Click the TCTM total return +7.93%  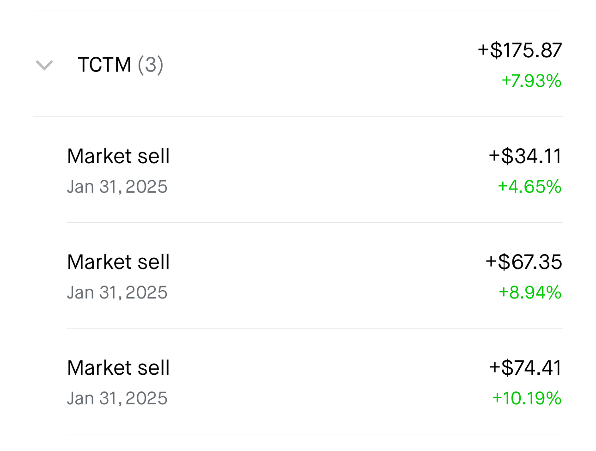tap(531, 81)
